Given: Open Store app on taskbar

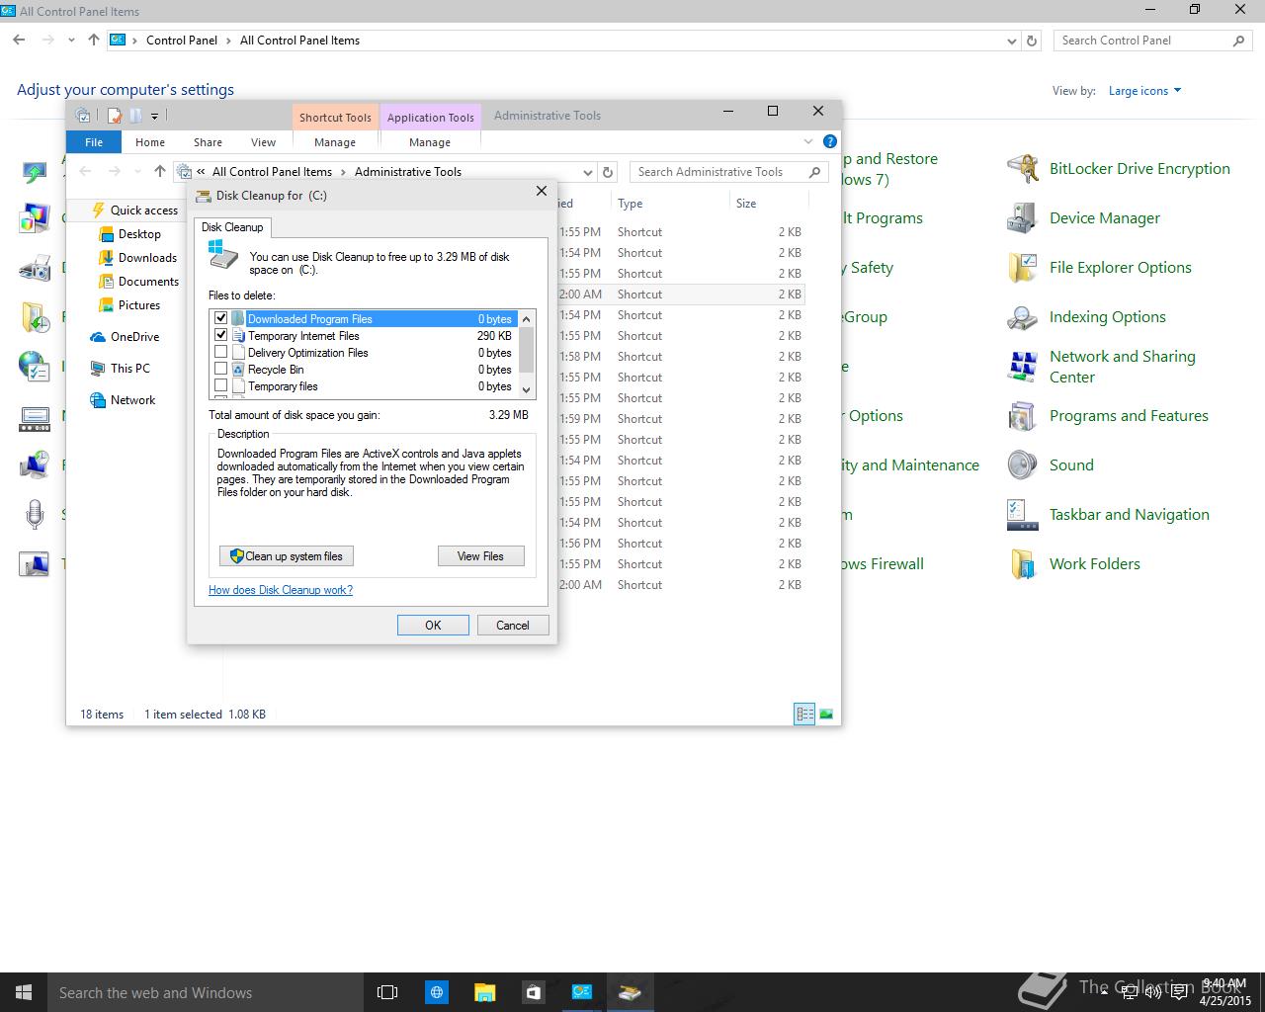Looking at the screenshot, I should point(533,992).
